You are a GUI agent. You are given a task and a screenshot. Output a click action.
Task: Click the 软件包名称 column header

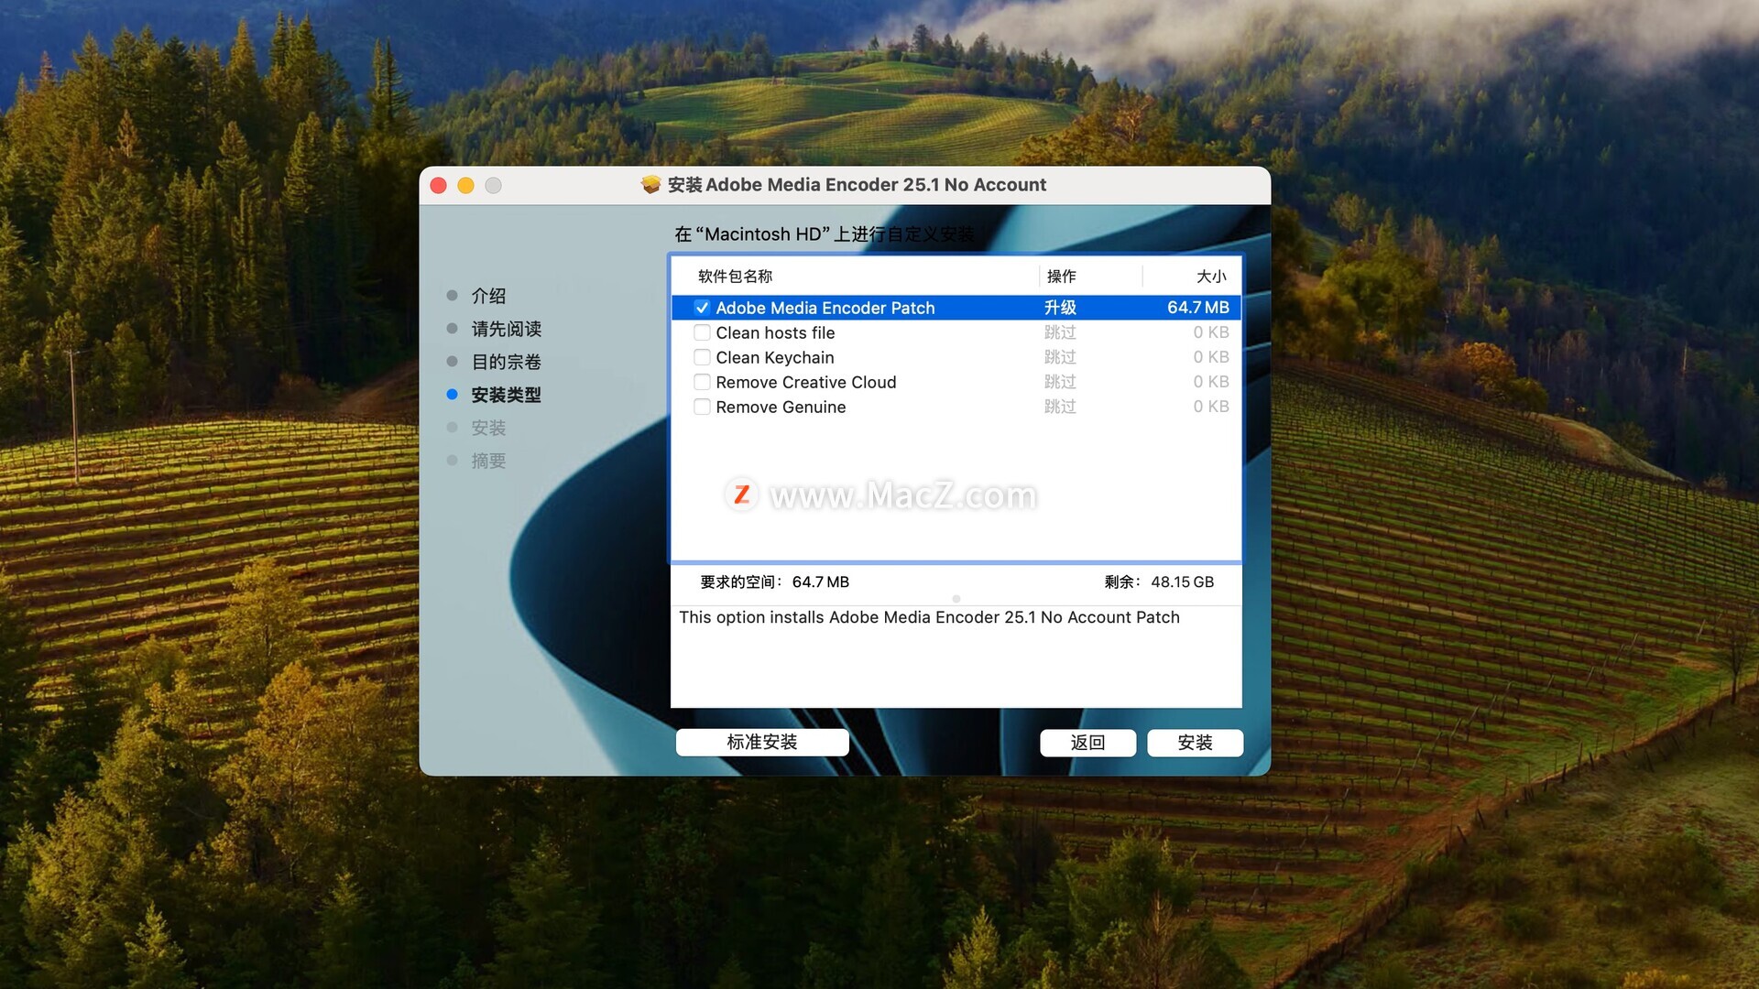pyautogui.click(x=735, y=277)
